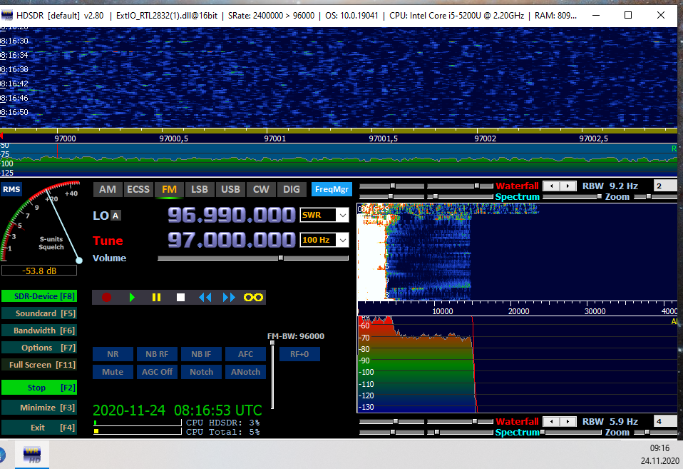Click the lower averaging field showing 4

click(664, 421)
